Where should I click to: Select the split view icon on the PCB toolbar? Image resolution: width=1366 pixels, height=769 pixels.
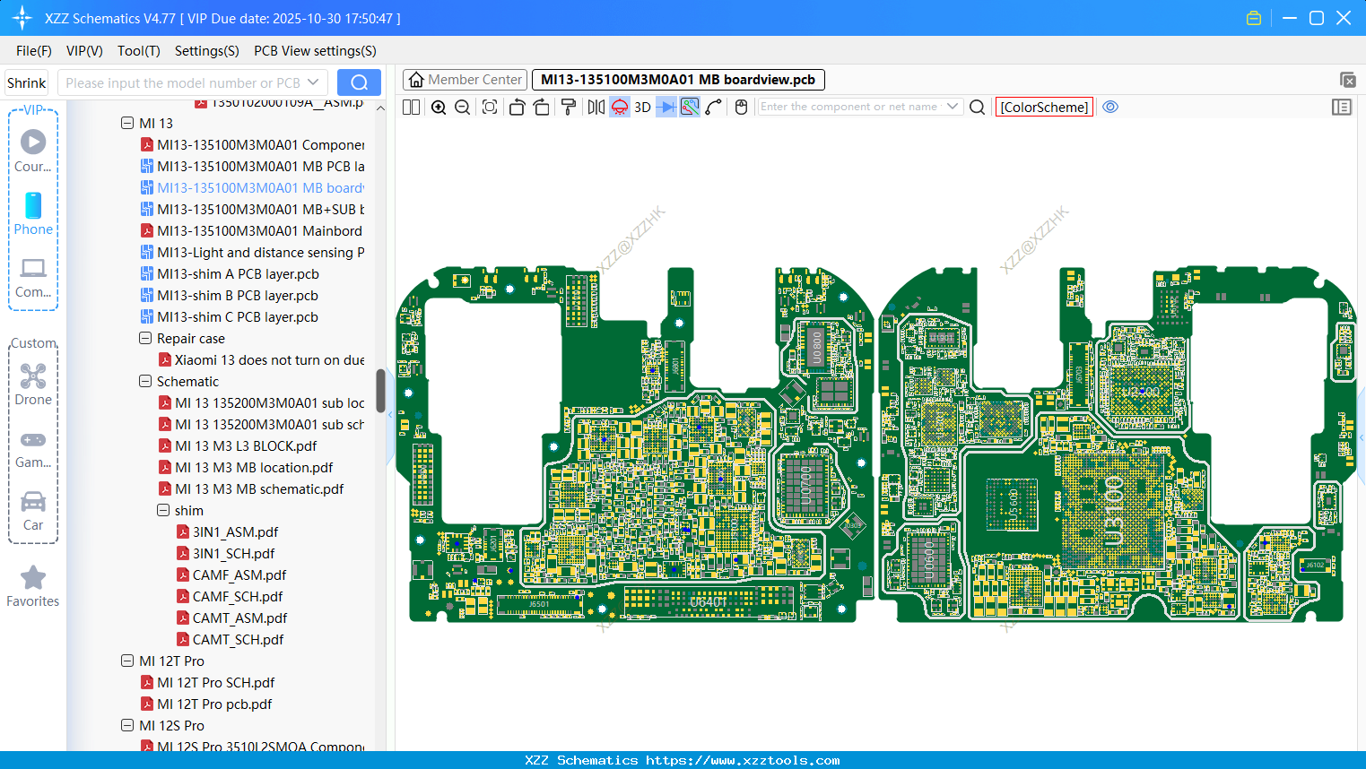(x=411, y=107)
